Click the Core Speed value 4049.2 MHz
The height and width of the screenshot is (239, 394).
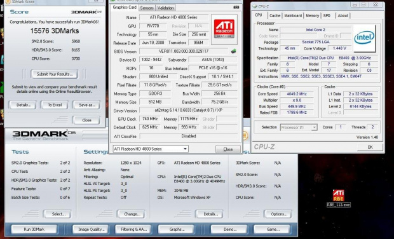tap(297, 94)
